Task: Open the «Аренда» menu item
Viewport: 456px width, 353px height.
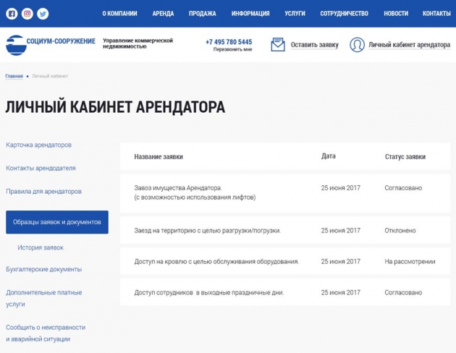Action: click(x=163, y=14)
